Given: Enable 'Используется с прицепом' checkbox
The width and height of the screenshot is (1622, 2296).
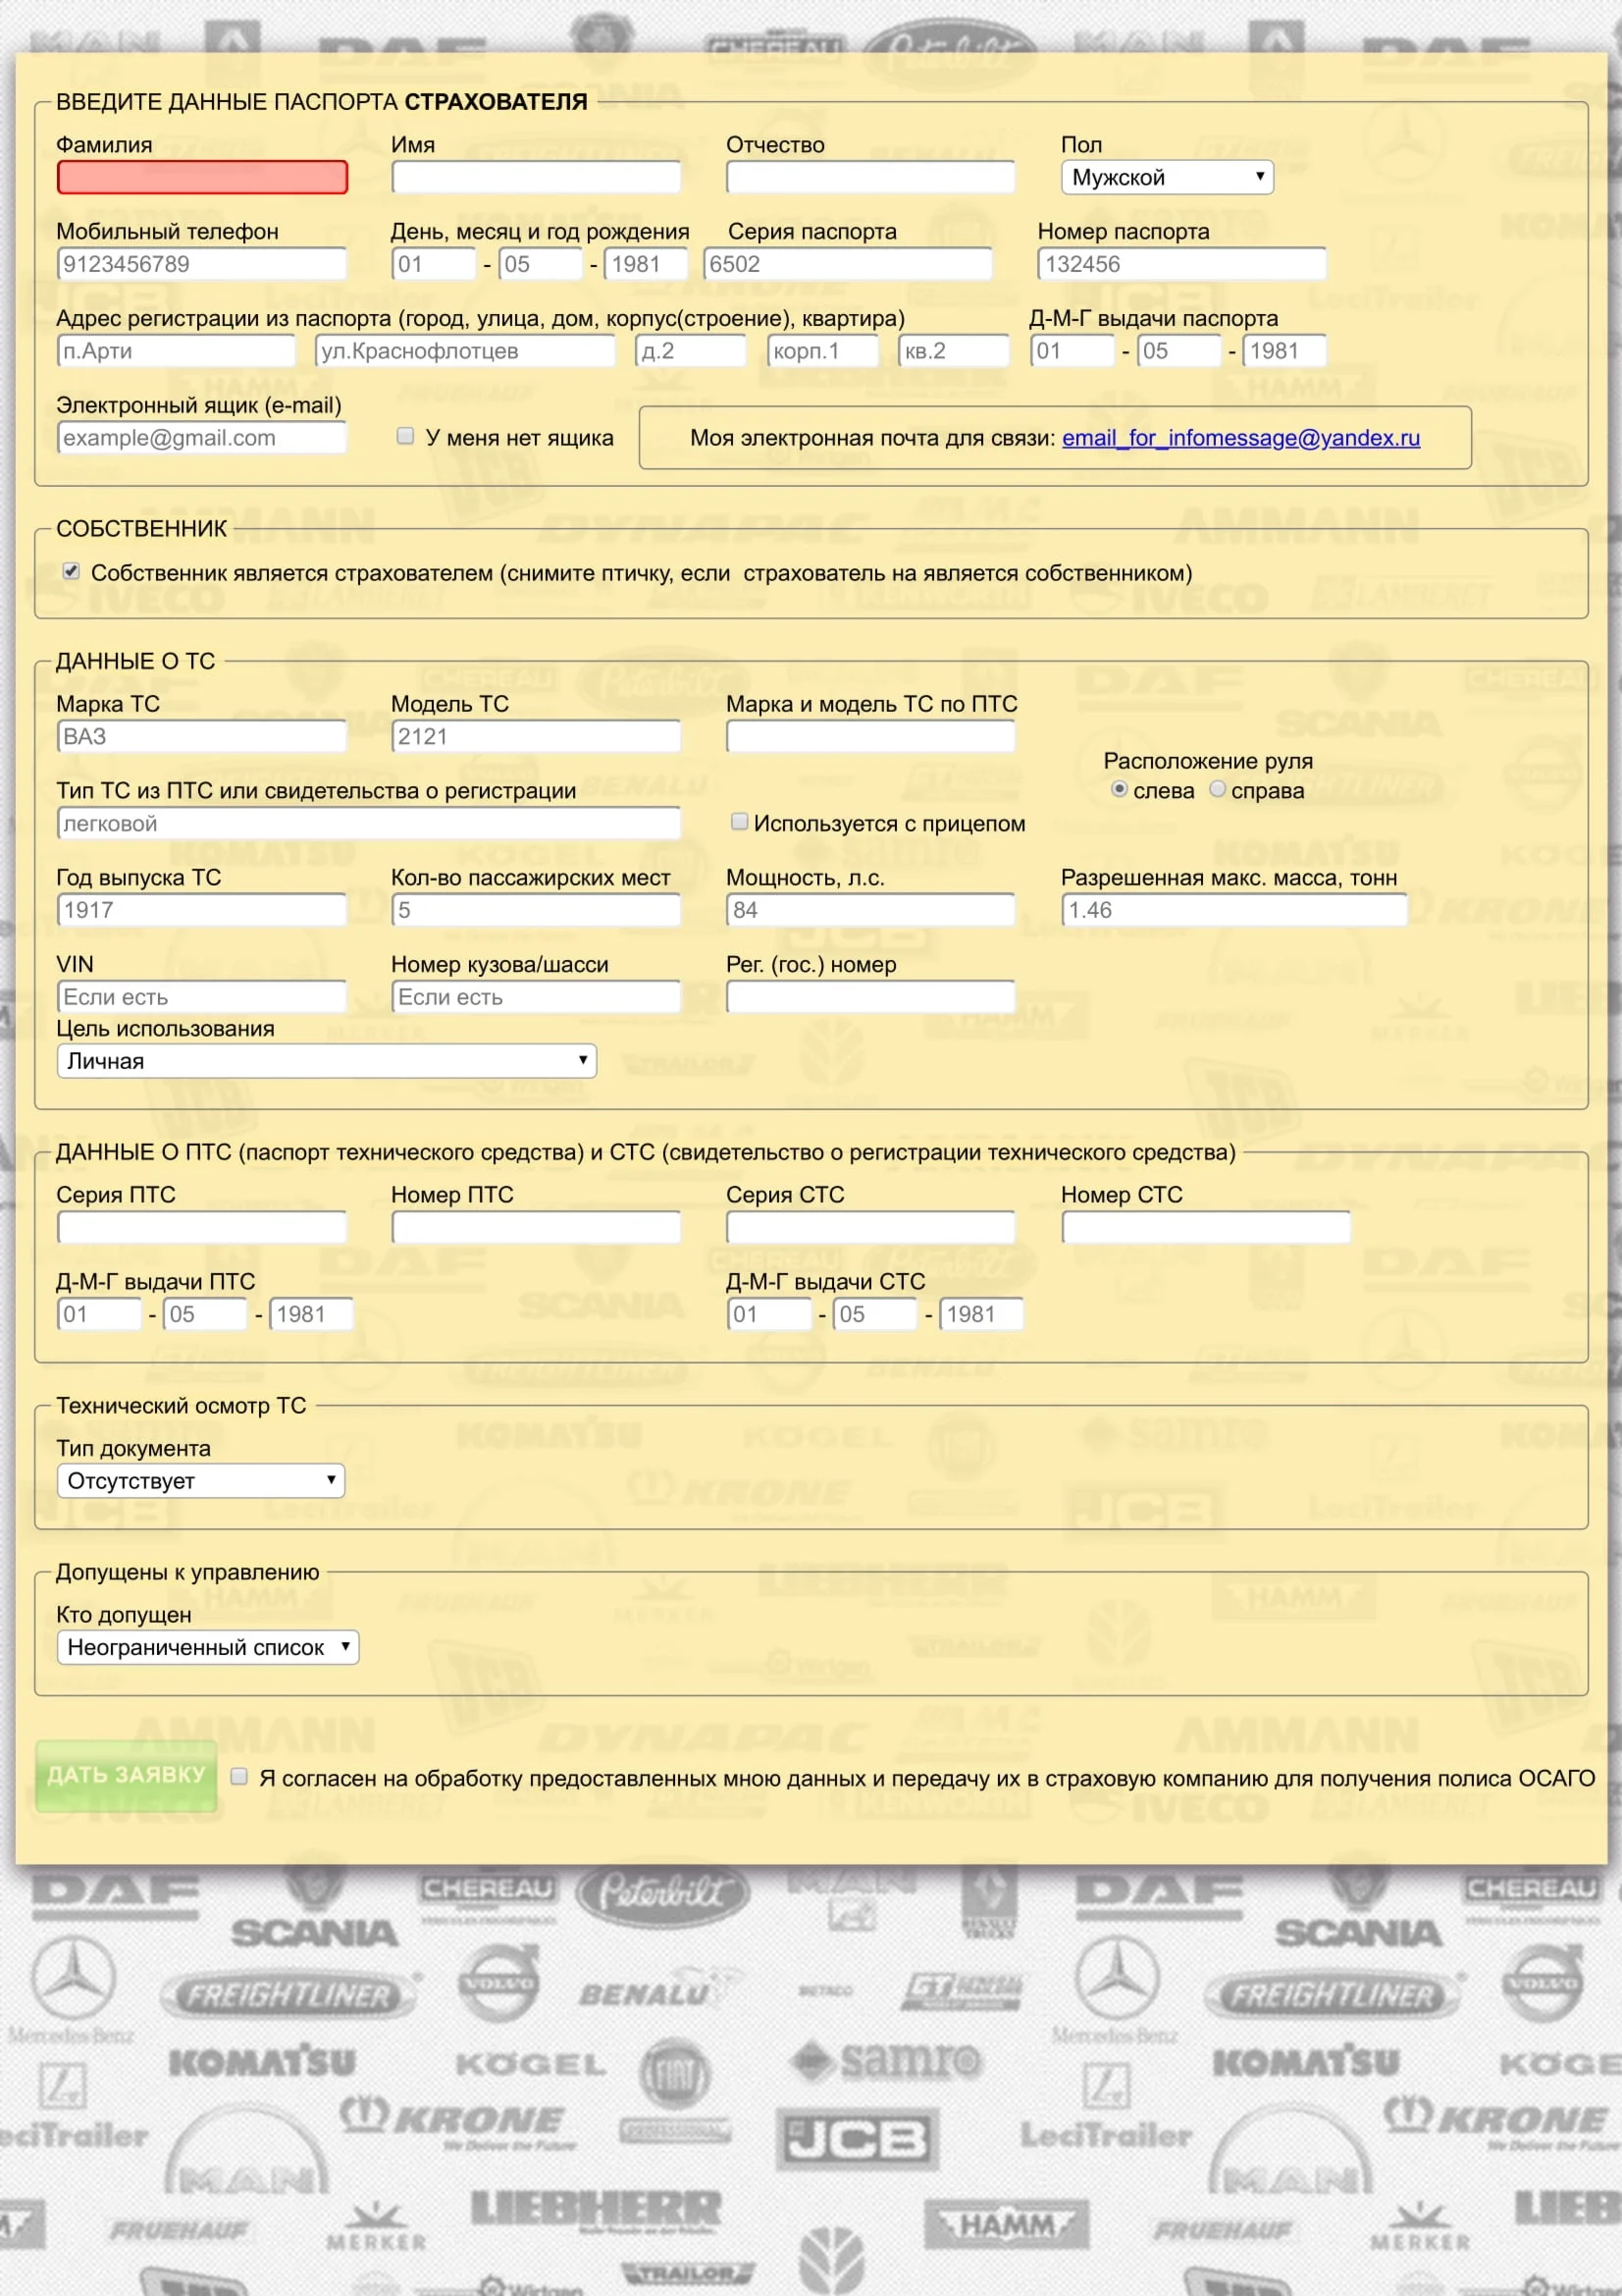Looking at the screenshot, I should [x=740, y=822].
